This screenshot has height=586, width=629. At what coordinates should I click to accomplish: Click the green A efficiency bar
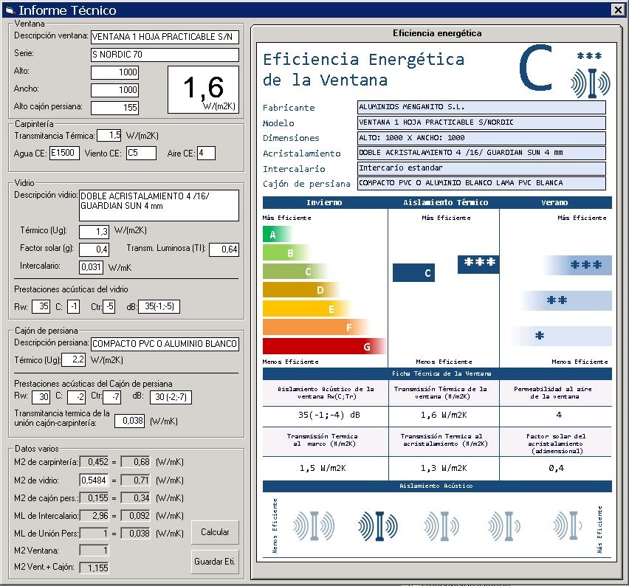(x=278, y=235)
